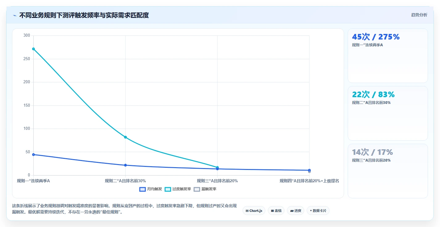Image resolution: width=440 pixels, height=227 pixels.
Task: Click the 过度触发率 point at 规则二
Action: pos(125,137)
